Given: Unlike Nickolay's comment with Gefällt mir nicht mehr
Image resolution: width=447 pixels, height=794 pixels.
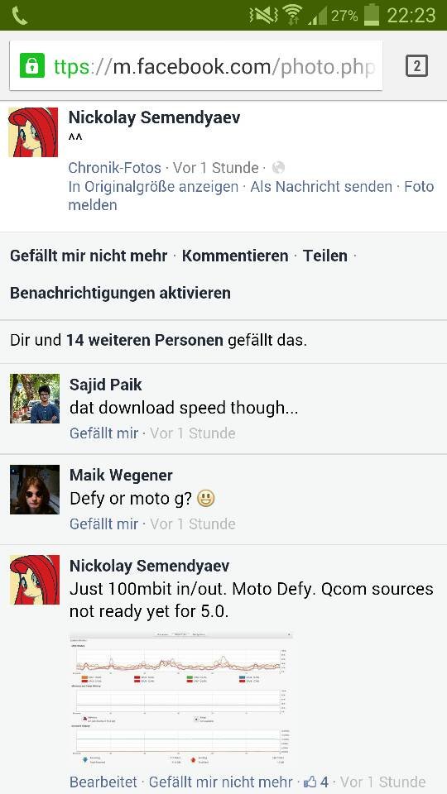Looking at the screenshot, I should [220, 782].
